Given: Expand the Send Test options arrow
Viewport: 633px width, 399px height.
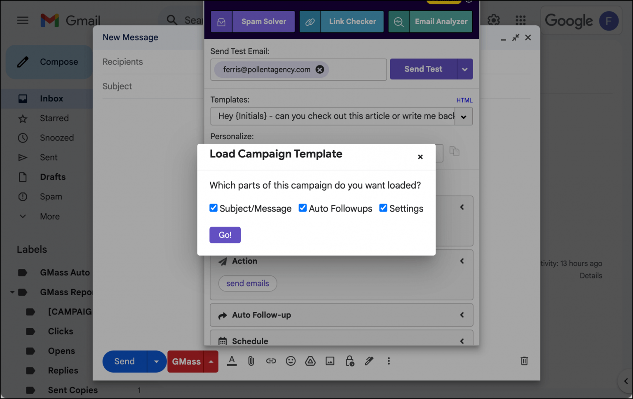Looking at the screenshot, I should tap(465, 69).
